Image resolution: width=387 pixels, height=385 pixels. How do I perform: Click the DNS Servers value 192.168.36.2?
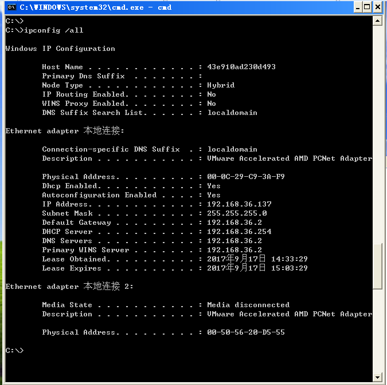point(234,241)
